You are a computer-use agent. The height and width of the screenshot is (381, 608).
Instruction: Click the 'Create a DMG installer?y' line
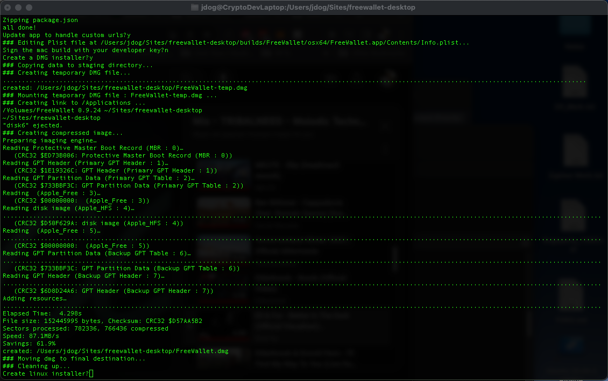pyautogui.click(x=48, y=57)
